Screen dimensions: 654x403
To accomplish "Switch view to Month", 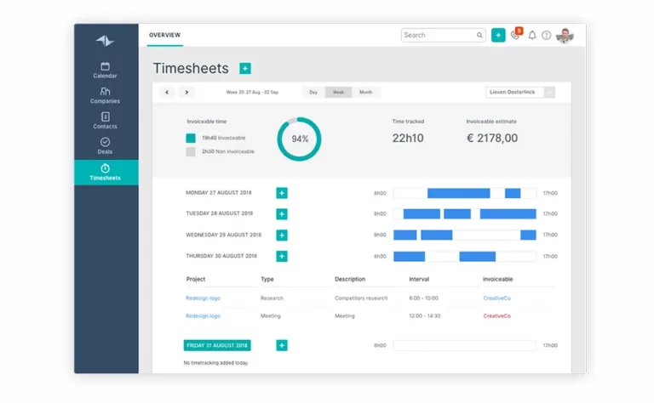I will pos(365,92).
